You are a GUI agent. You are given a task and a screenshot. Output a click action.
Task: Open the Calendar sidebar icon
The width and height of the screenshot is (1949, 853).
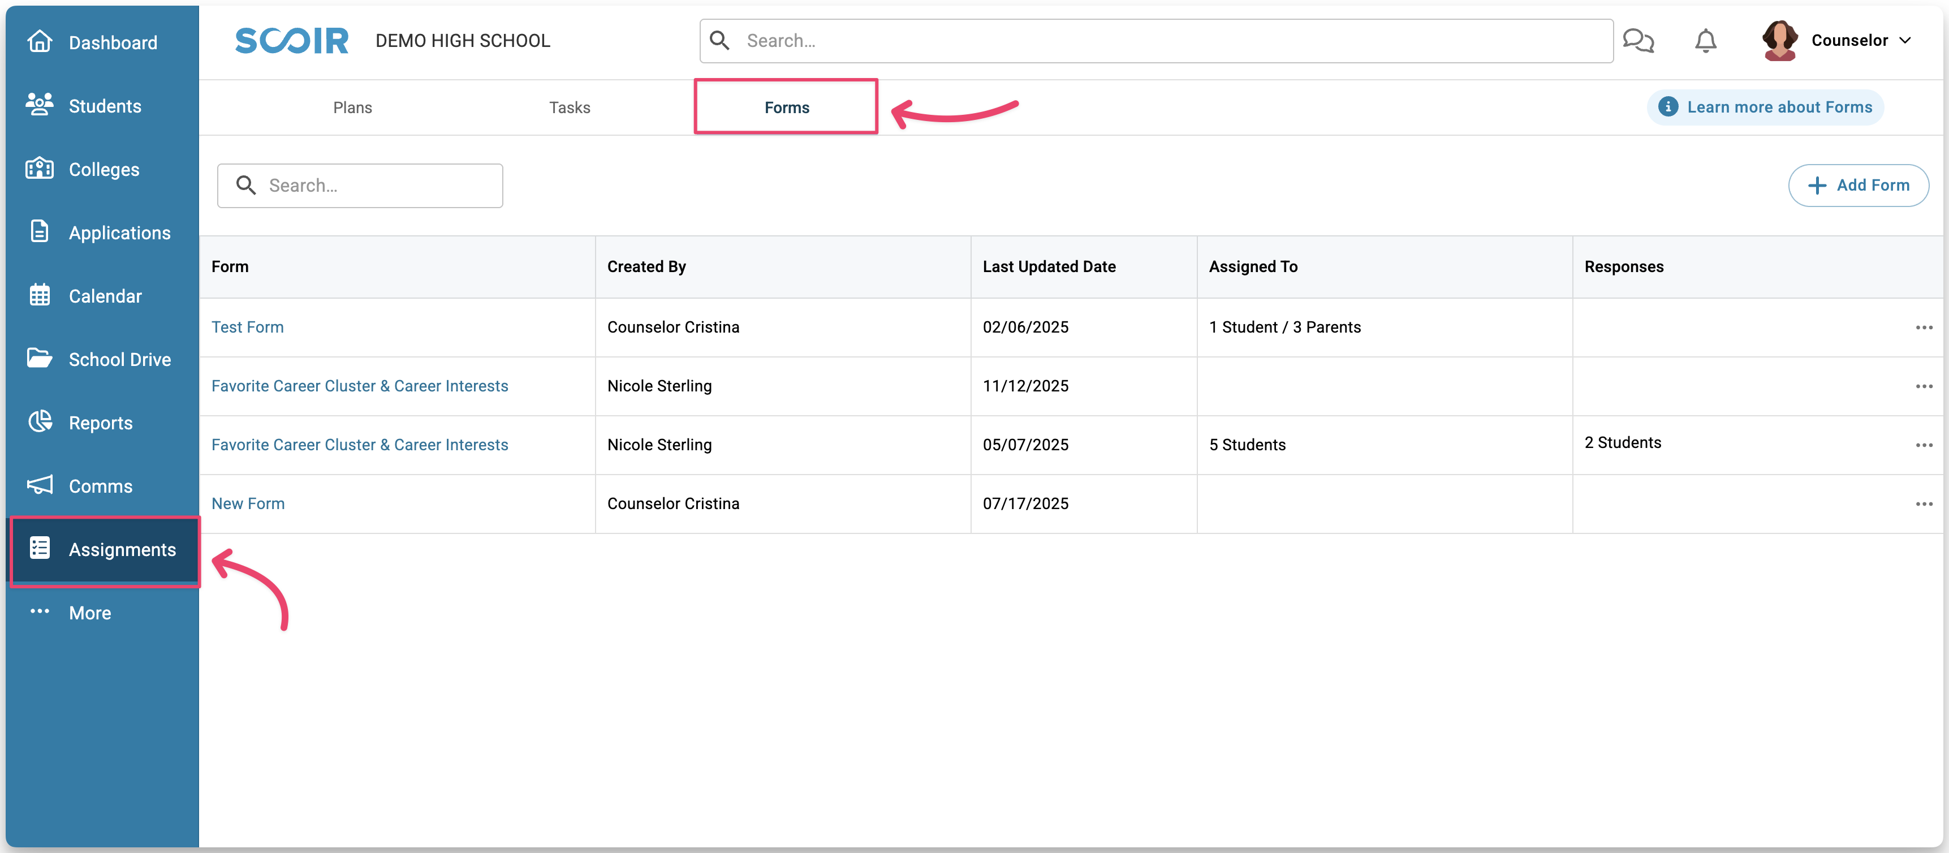point(40,295)
